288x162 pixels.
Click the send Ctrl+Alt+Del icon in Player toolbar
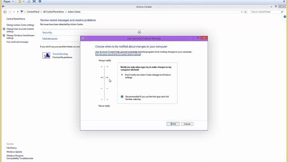click(x=28, y=1)
